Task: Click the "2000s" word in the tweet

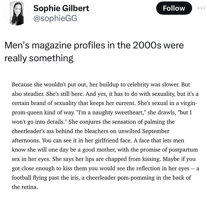Action: click(x=147, y=46)
